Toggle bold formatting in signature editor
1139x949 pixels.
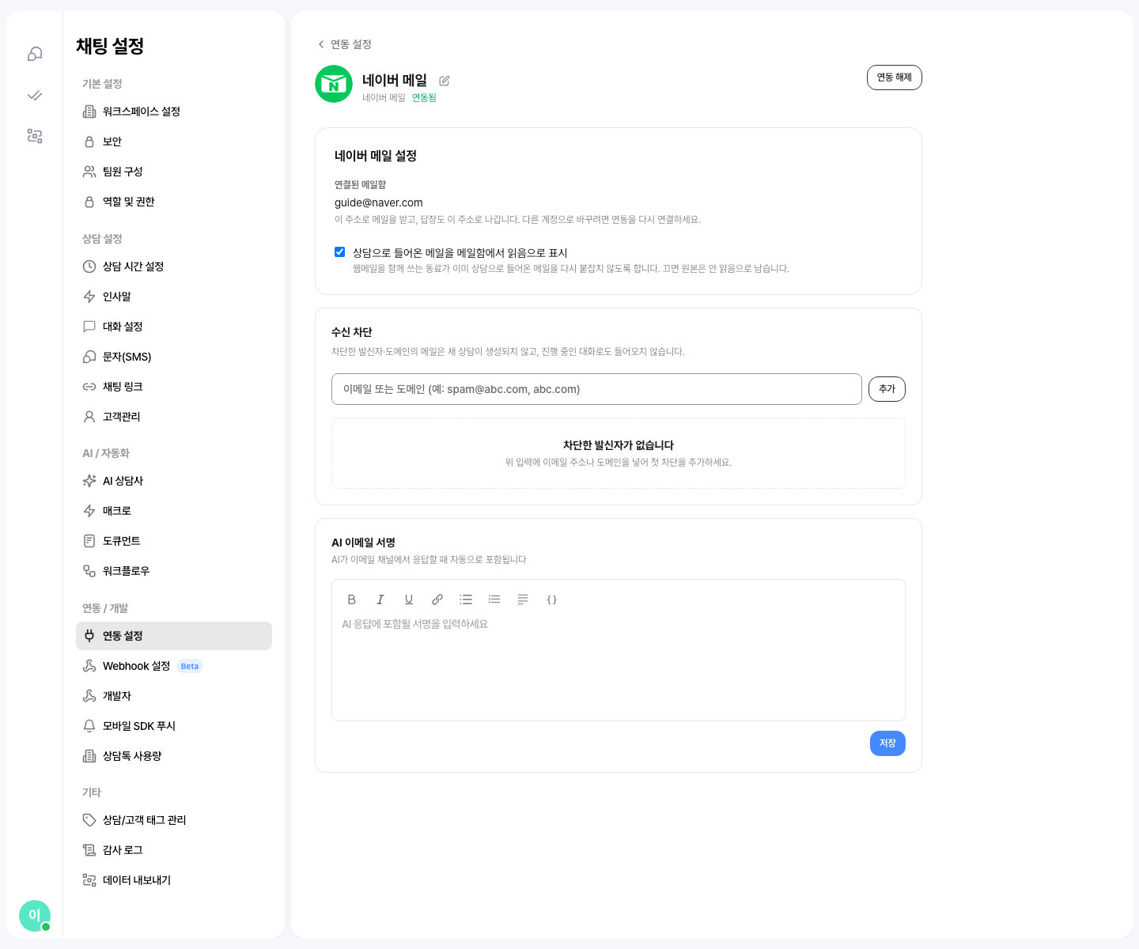click(x=352, y=599)
